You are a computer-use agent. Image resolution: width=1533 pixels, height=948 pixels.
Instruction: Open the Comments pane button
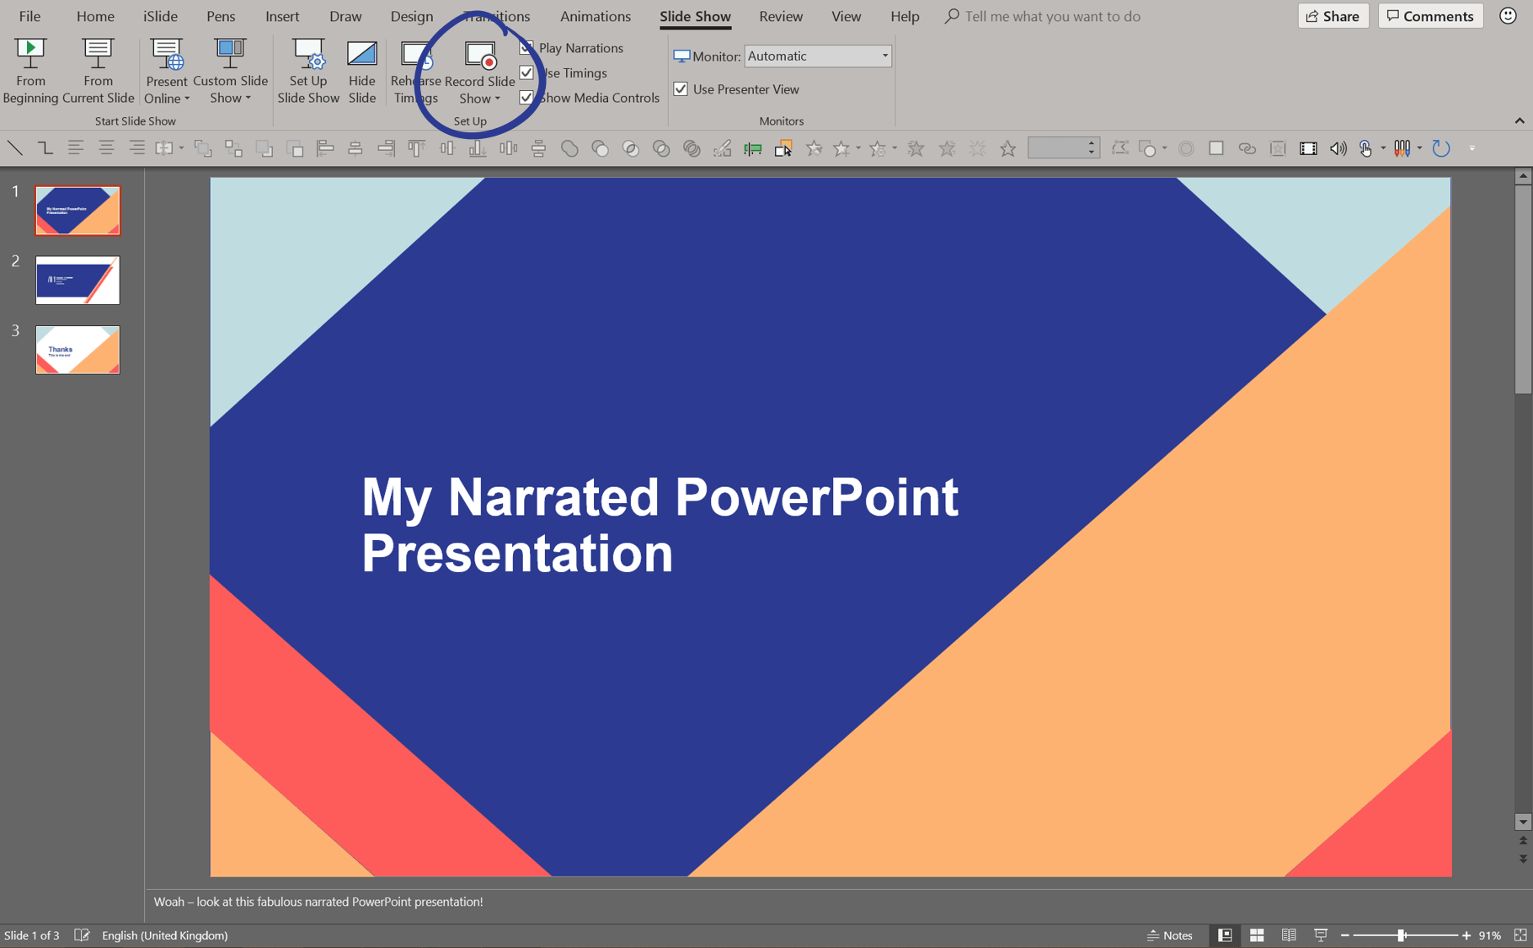pyautogui.click(x=1429, y=16)
